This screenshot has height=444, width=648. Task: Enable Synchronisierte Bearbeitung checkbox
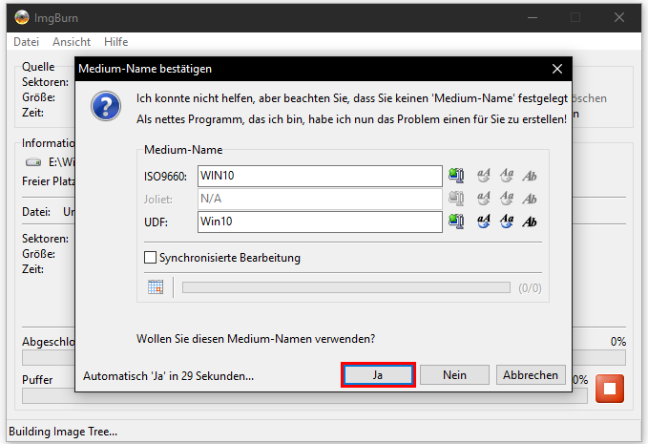pos(150,258)
